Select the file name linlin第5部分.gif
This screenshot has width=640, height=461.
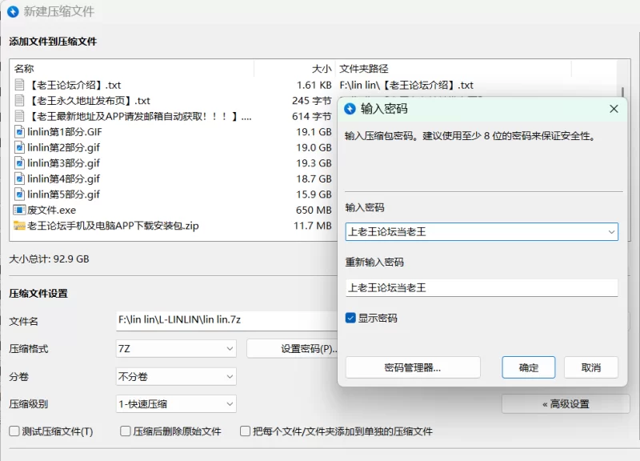click(x=63, y=194)
